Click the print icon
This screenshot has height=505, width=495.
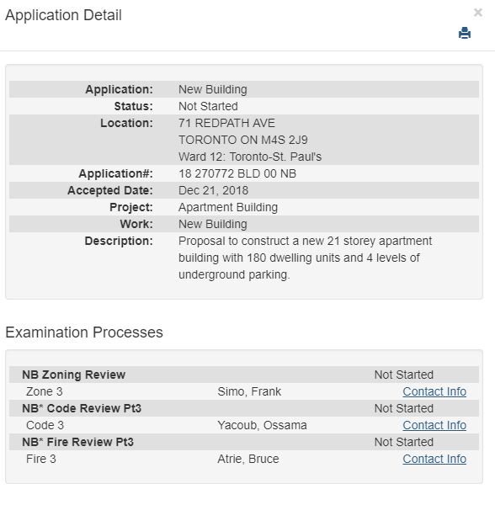click(x=465, y=33)
